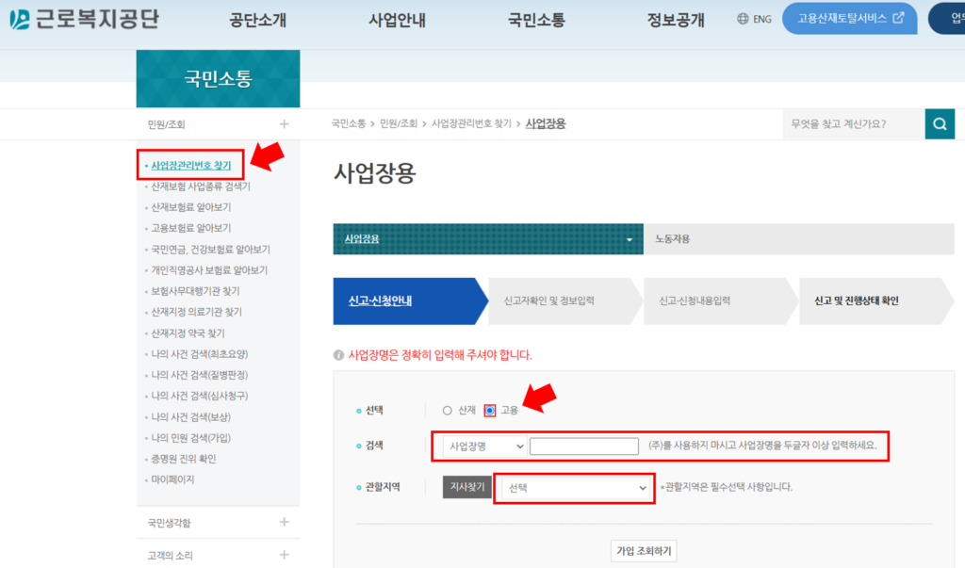Click the business name search input field
This screenshot has height=568, width=965.
tap(583, 446)
